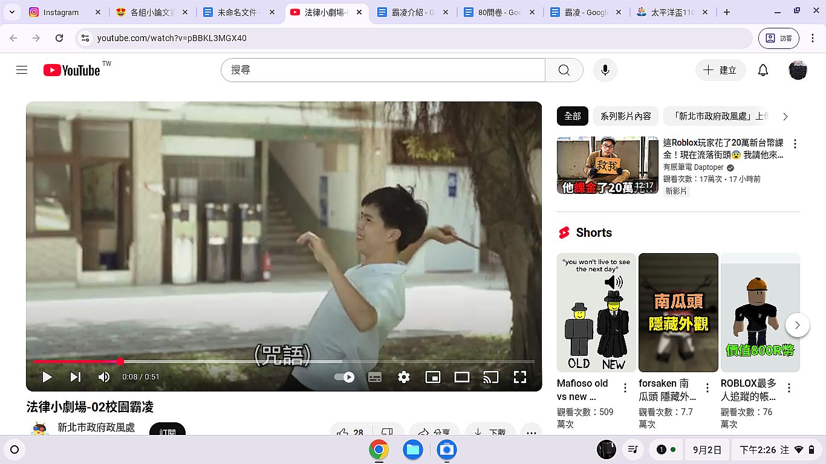
Task: Select the 系列影片內容 filter chip
Action: [x=625, y=116]
